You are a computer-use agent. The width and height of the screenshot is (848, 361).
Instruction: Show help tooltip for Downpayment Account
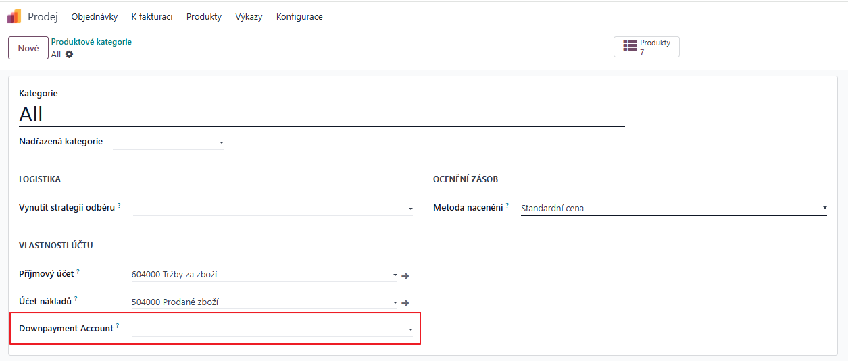[118, 326]
